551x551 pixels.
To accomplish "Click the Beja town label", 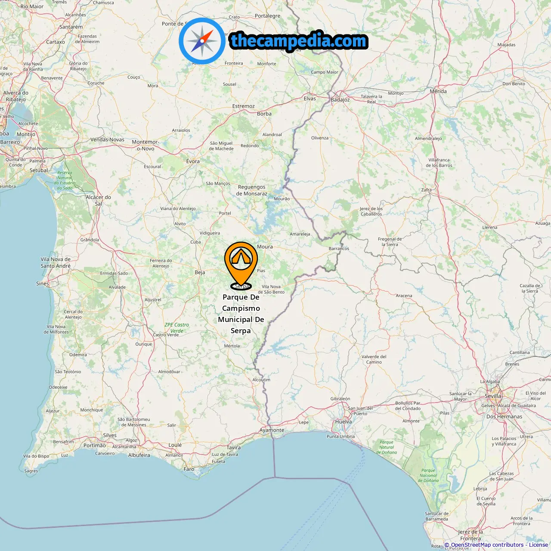I will tap(200, 272).
